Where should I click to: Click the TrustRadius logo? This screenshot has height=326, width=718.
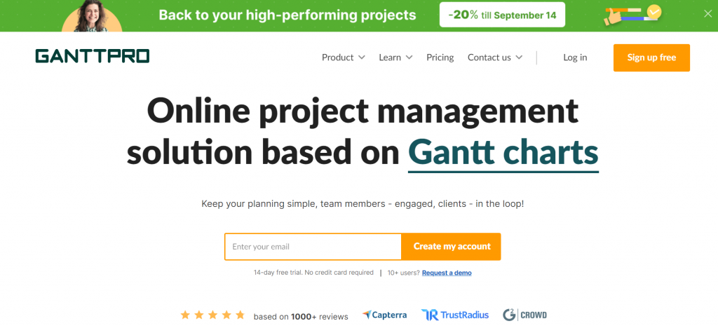click(x=454, y=315)
